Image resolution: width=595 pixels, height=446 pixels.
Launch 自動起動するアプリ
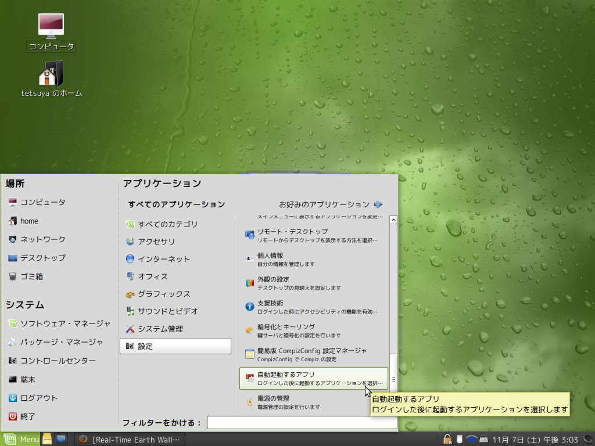[x=313, y=379]
